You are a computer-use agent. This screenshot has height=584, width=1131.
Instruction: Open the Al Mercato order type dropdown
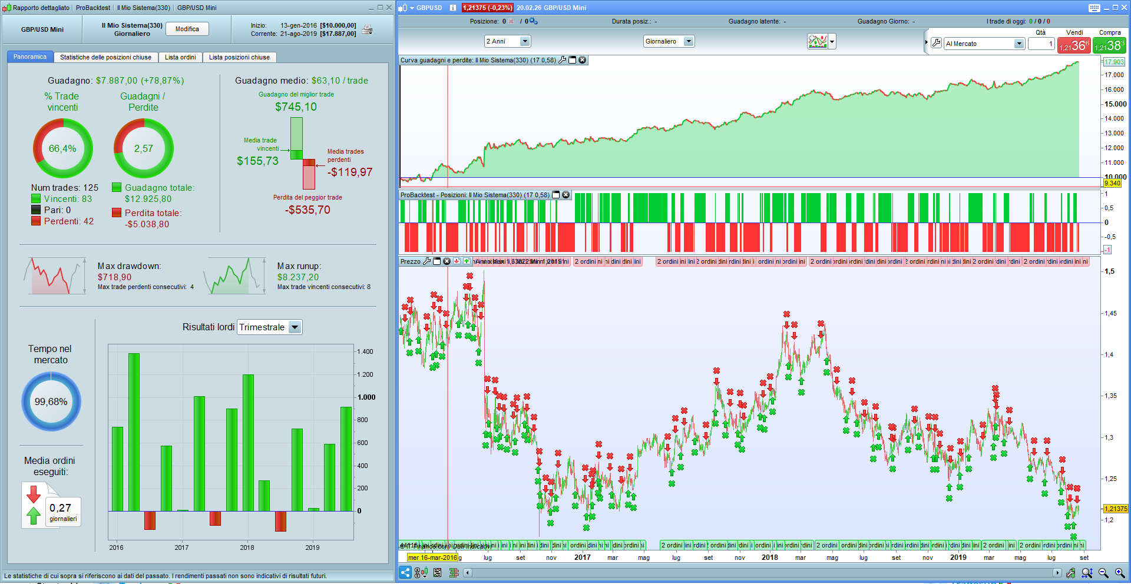1019,44
